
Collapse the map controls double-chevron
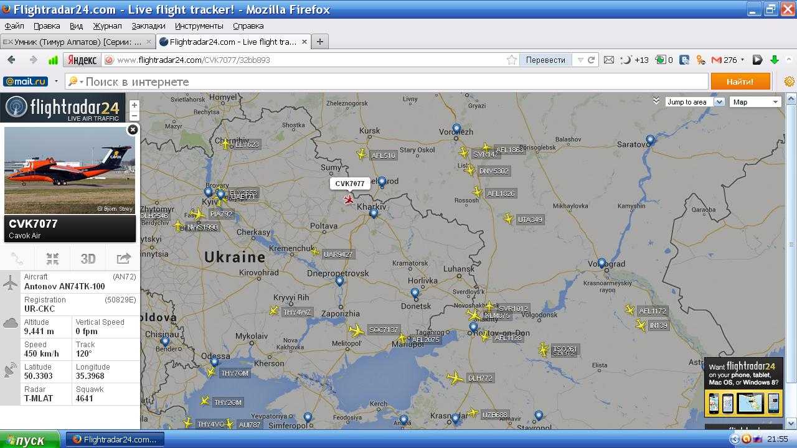click(x=656, y=100)
